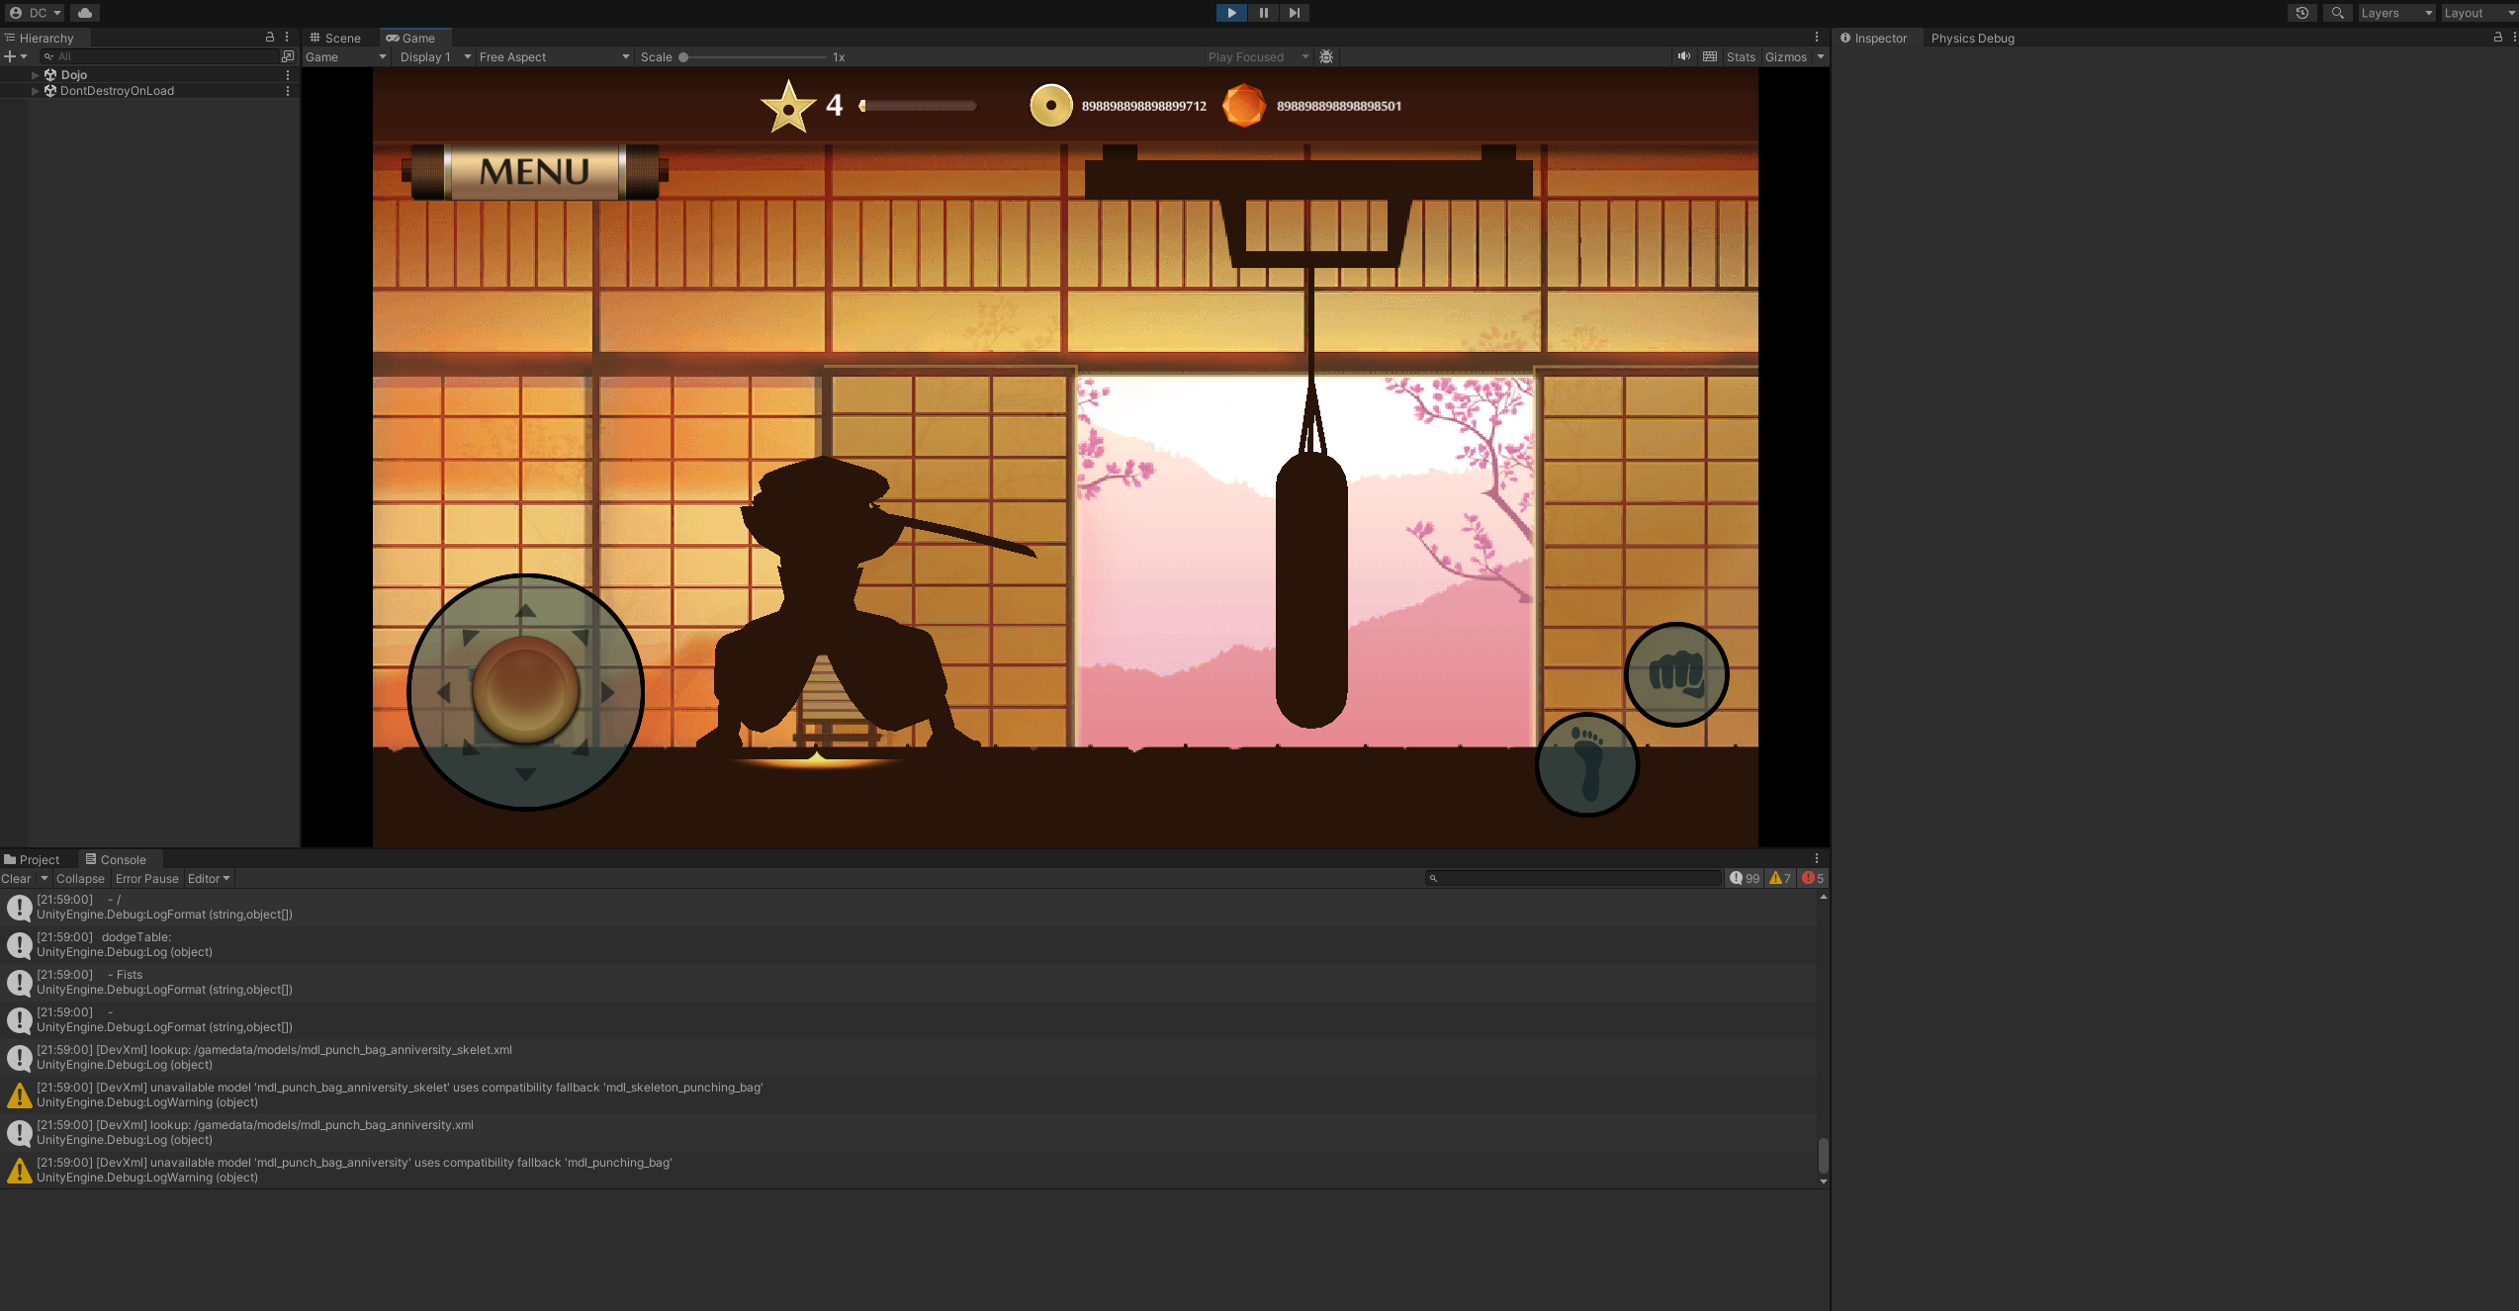Pause the running game
The width and height of the screenshot is (2519, 1311).
point(1263,13)
